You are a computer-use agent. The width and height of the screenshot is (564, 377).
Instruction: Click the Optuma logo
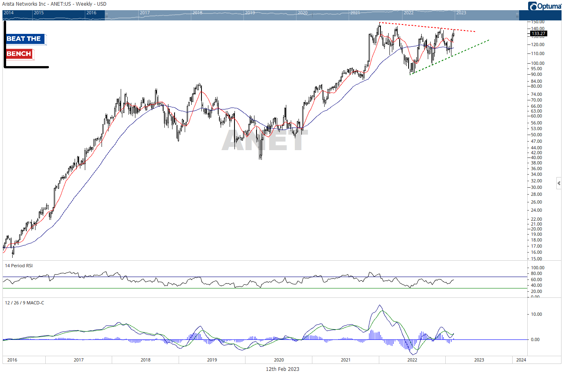click(x=545, y=6)
